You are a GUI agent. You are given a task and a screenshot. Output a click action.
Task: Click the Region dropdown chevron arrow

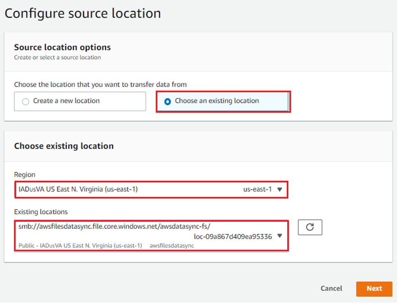[279, 189]
